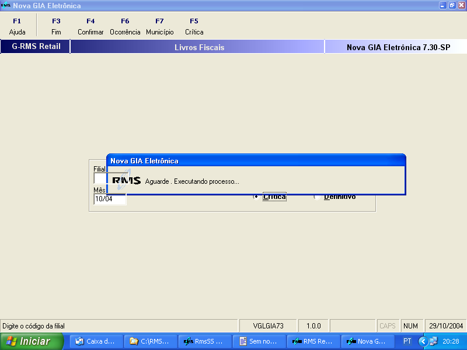
Task: Click the Mês input field containing 10/04
Action: click(x=110, y=199)
